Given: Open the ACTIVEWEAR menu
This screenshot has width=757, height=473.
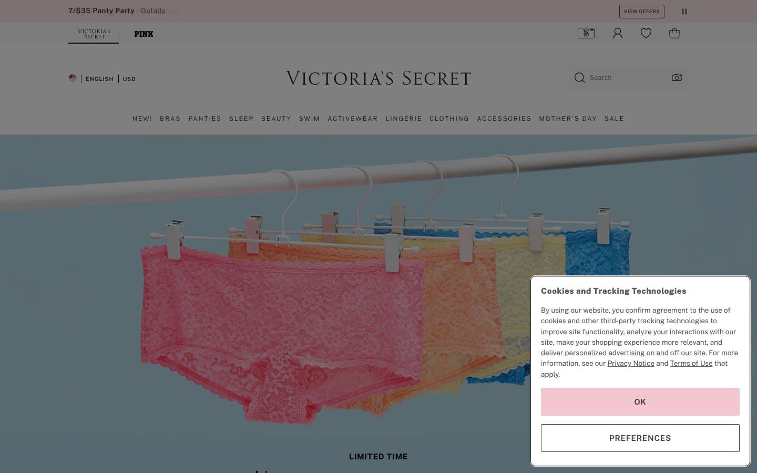Looking at the screenshot, I should click(x=353, y=119).
